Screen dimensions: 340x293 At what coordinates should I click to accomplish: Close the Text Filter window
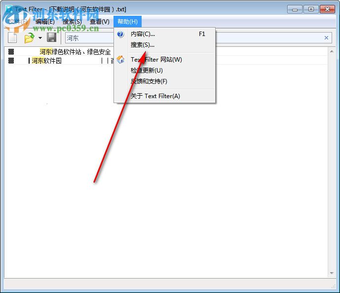[328, 9]
